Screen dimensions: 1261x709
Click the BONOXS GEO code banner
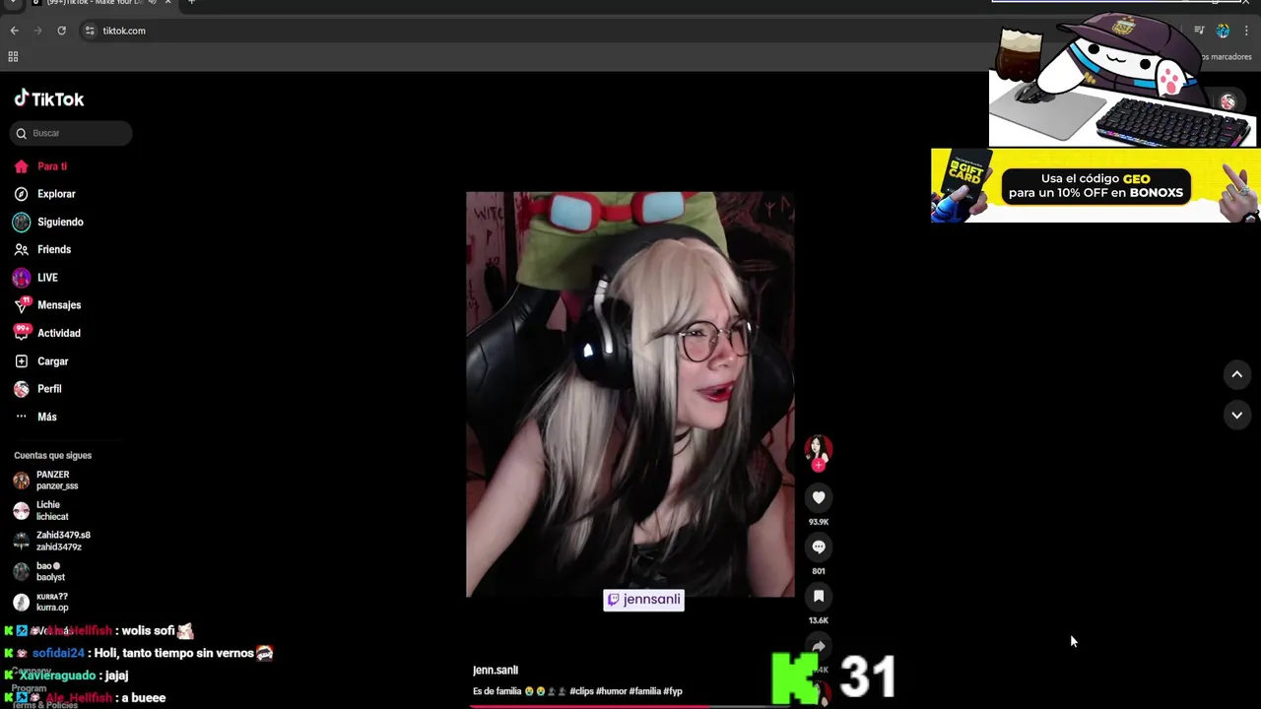pos(1095,185)
